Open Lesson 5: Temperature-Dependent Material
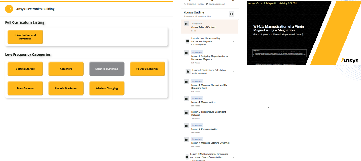Viewport: 361px width, 161px height. coord(209,113)
